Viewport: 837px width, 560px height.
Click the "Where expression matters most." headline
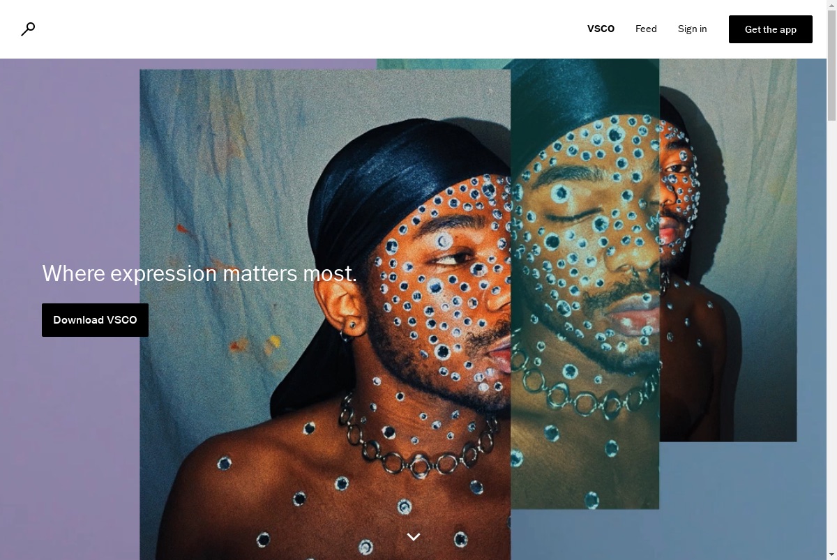point(199,273)
